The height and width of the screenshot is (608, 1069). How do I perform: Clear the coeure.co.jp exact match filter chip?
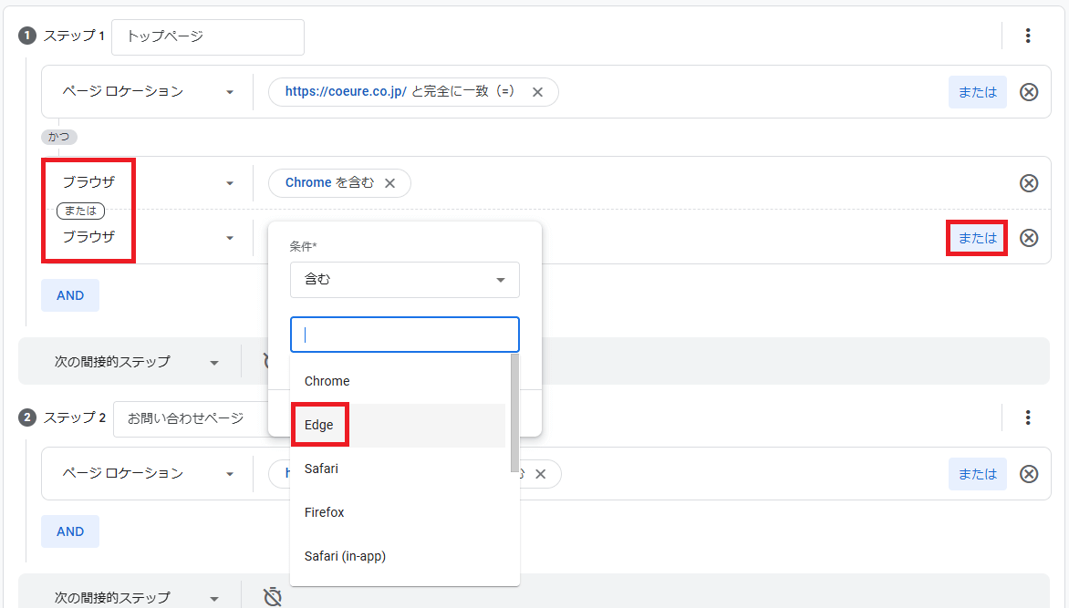(537, 92)
